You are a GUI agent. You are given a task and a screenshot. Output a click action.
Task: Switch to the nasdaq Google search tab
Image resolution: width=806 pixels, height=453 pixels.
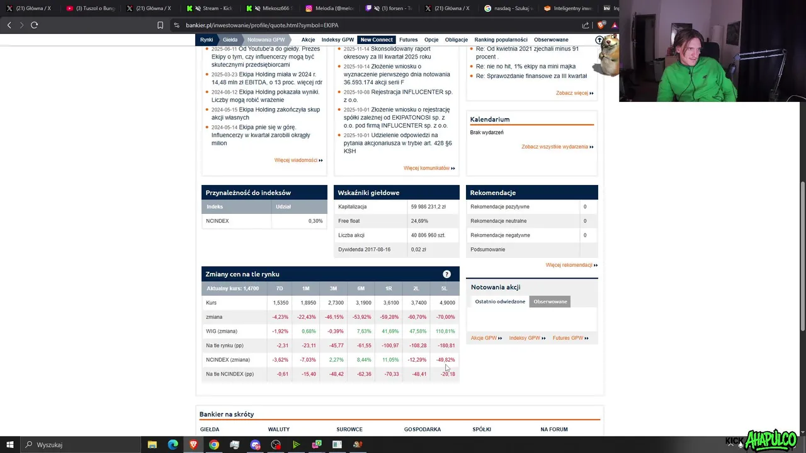[x=509, y=8]
